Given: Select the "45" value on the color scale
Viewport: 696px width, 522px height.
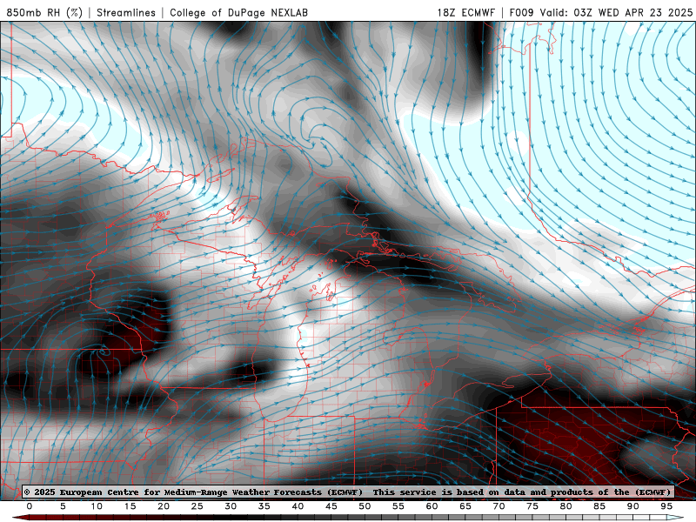Looking at the screenshot, I should click(331, 506).
